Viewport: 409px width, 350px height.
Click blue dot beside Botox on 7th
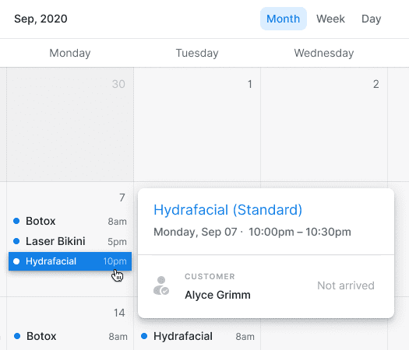point(16,221)
